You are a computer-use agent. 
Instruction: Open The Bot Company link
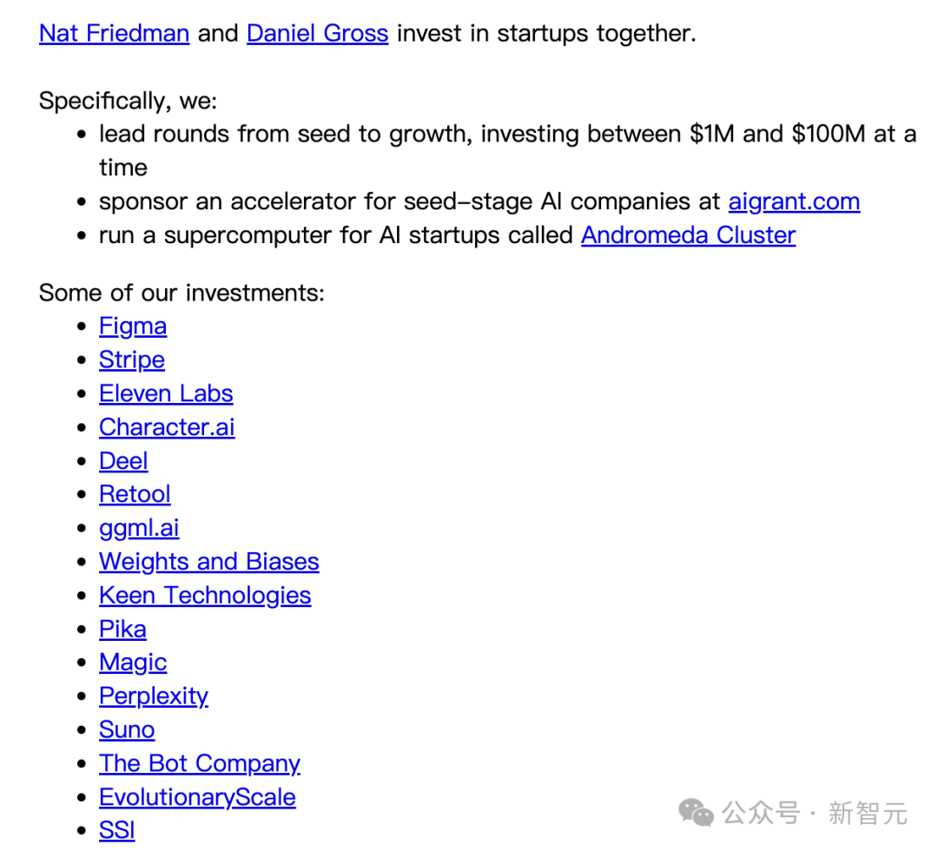pyautogui.click(x=199, y=764)
